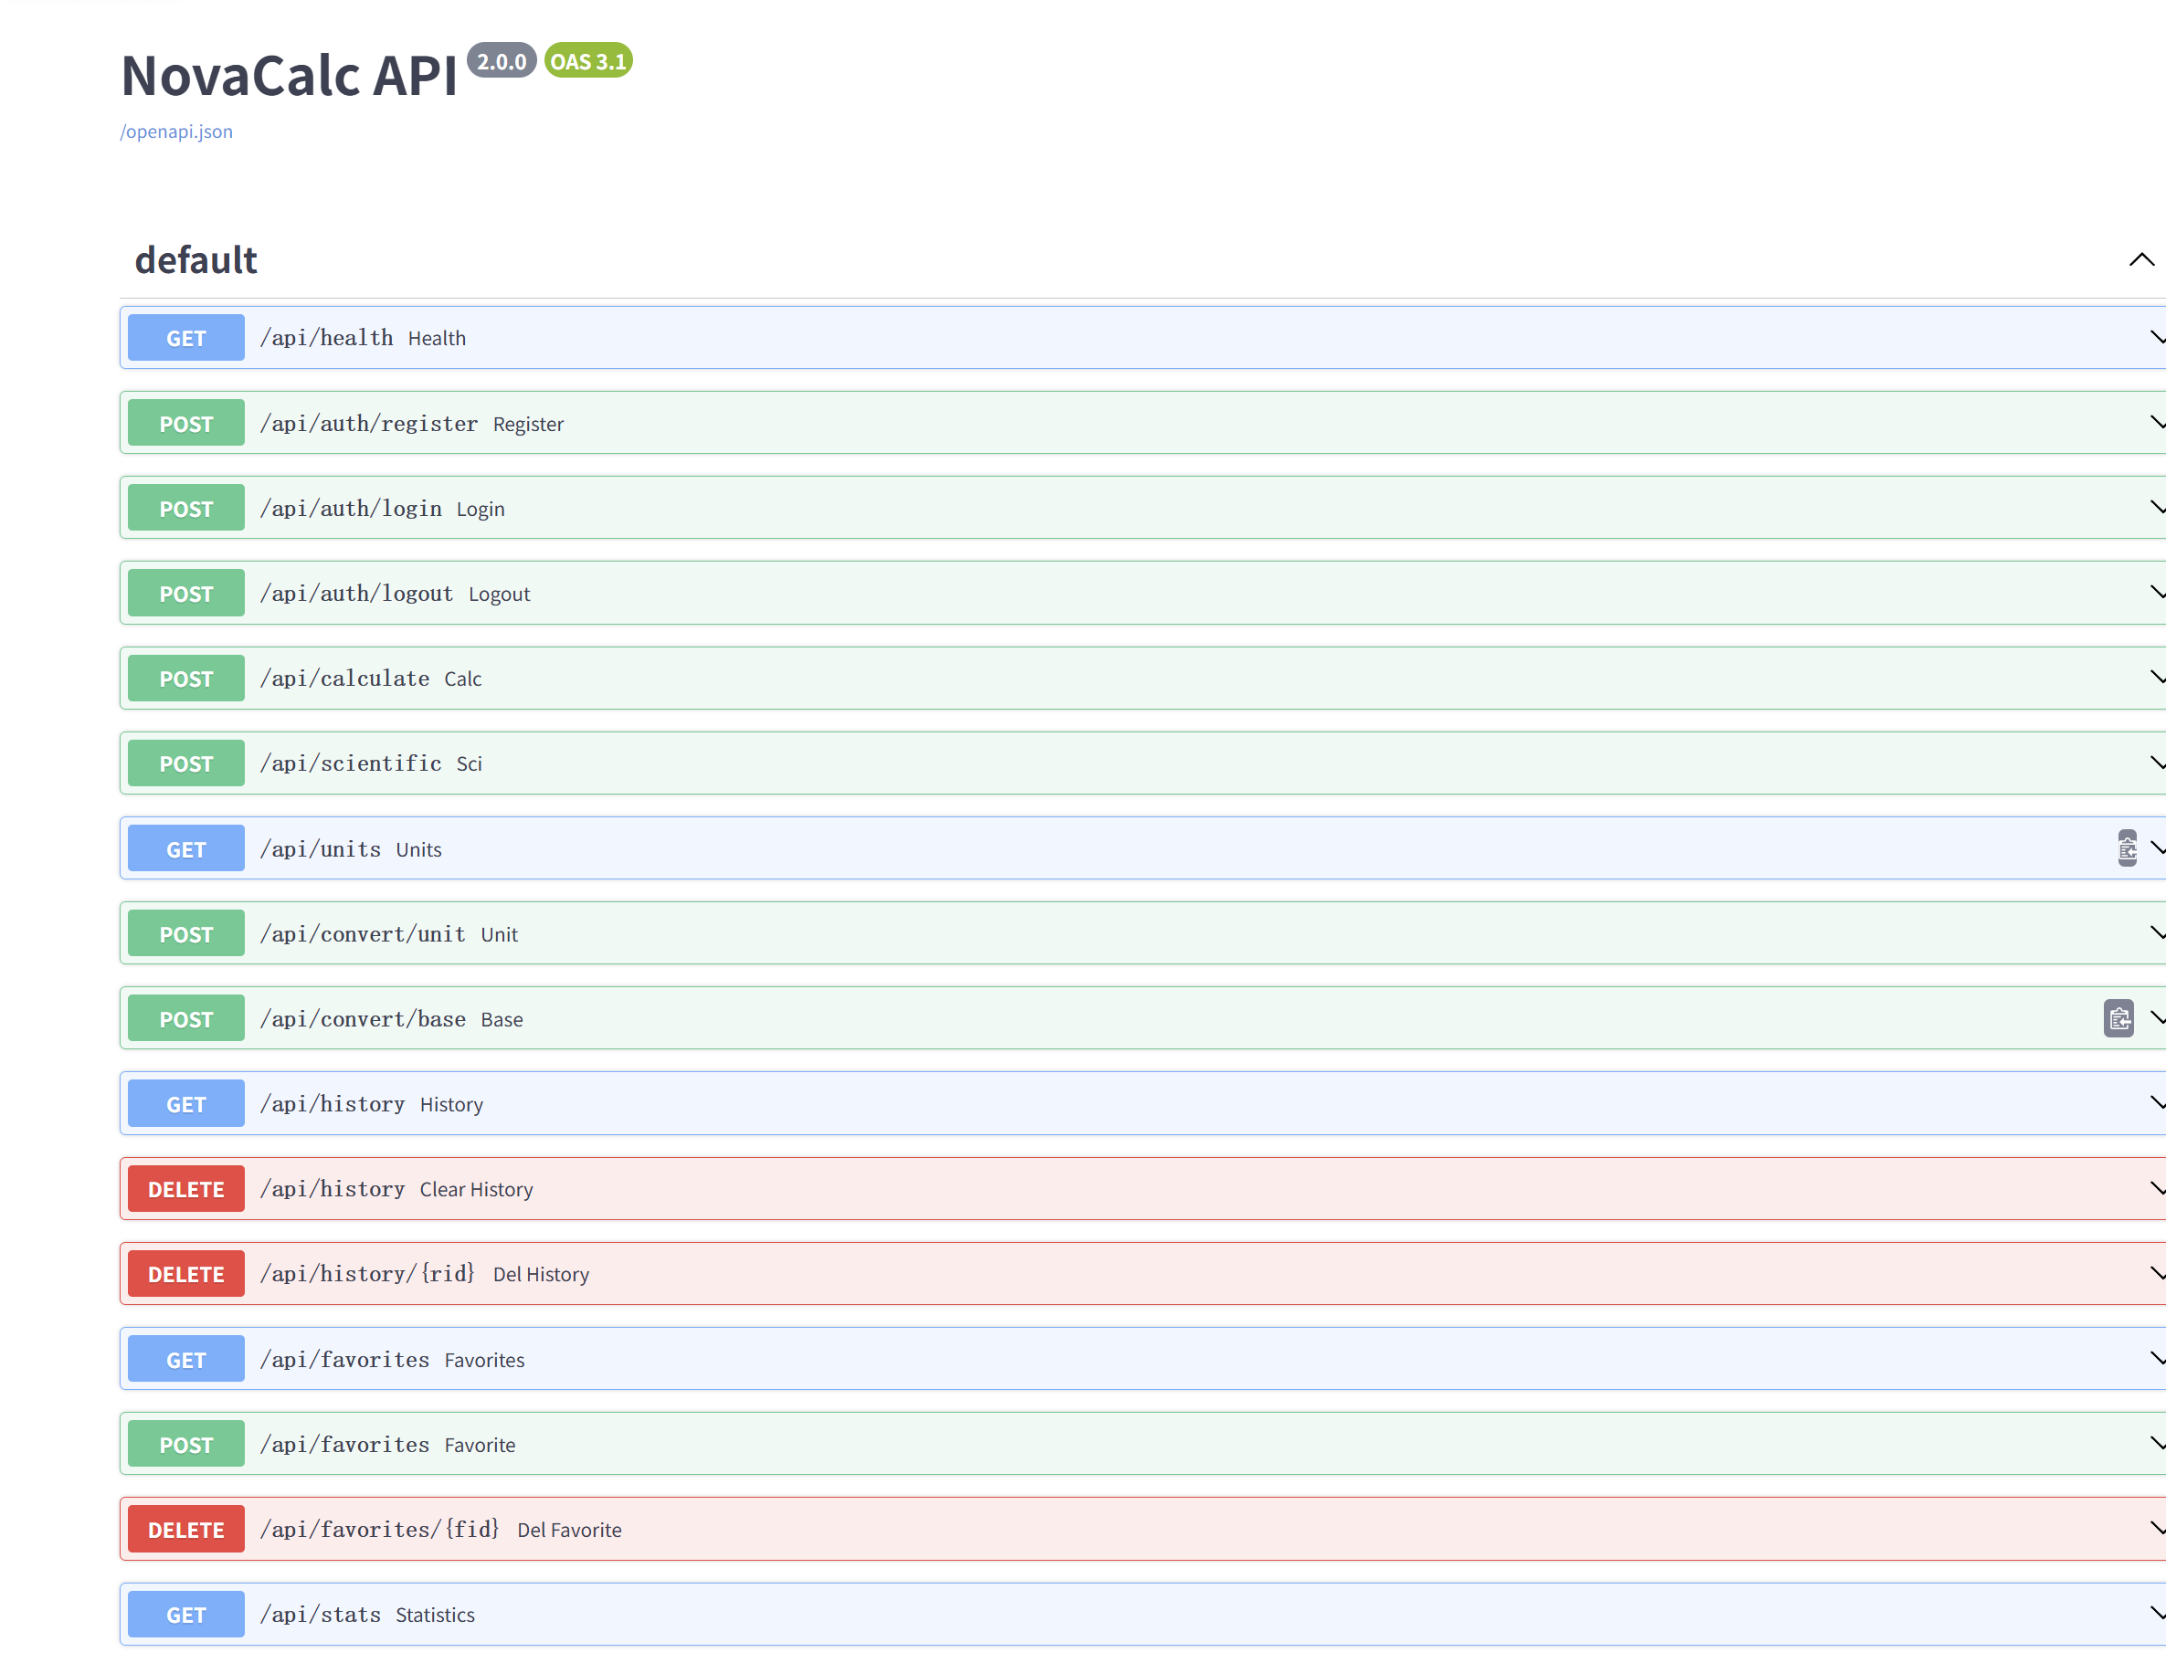Click the /api/favorites/{fid} path text
Screen dimensions: 2166x1663
380,1530
